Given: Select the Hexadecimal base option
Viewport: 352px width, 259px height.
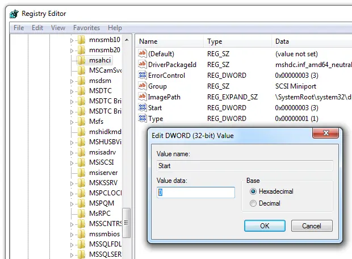Looking at the screenshot, I should 253,192.
